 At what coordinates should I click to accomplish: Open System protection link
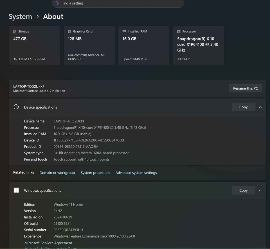point(95,173)
